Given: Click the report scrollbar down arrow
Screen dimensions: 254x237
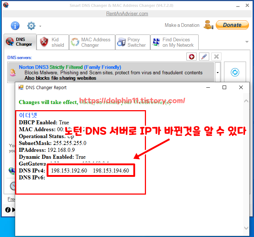Looking at the screenshot, I should pyautogui.click(x=246, y=228).
